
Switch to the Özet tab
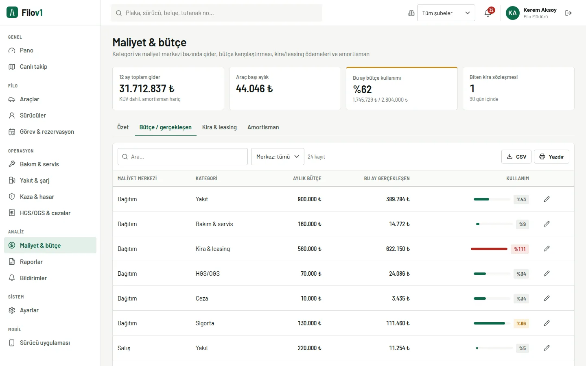point(123,127)
